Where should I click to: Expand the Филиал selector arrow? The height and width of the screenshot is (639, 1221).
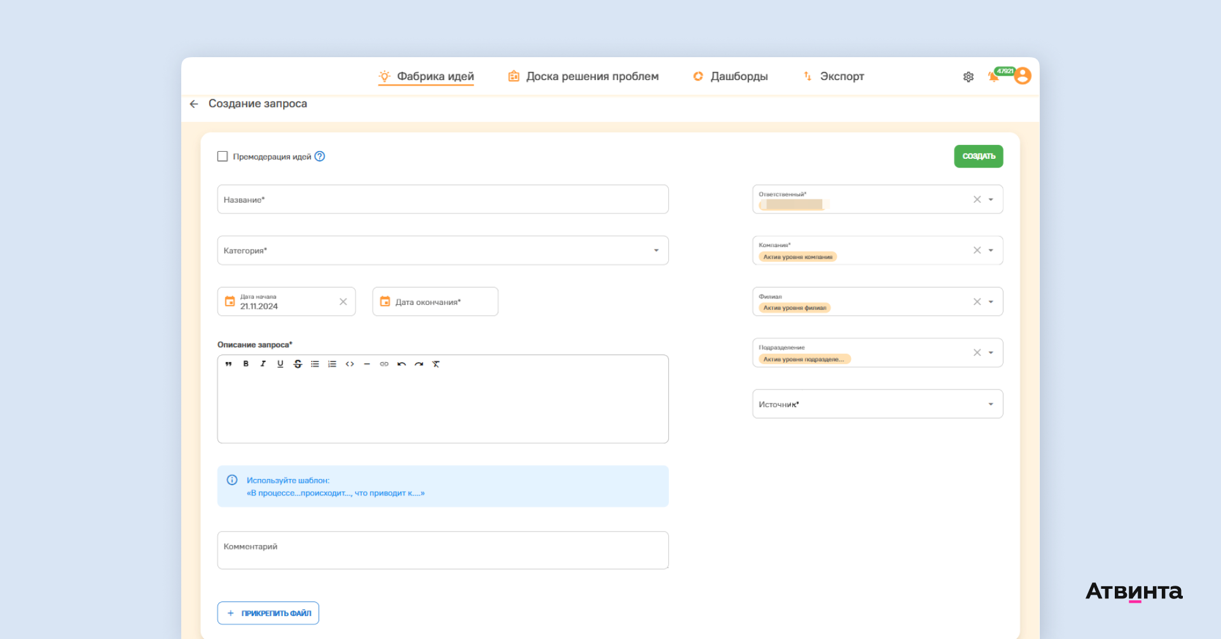(x=991, y=302)
